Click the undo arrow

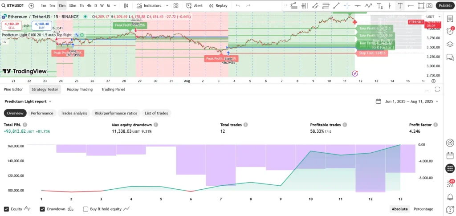click(x=238, y=5)
